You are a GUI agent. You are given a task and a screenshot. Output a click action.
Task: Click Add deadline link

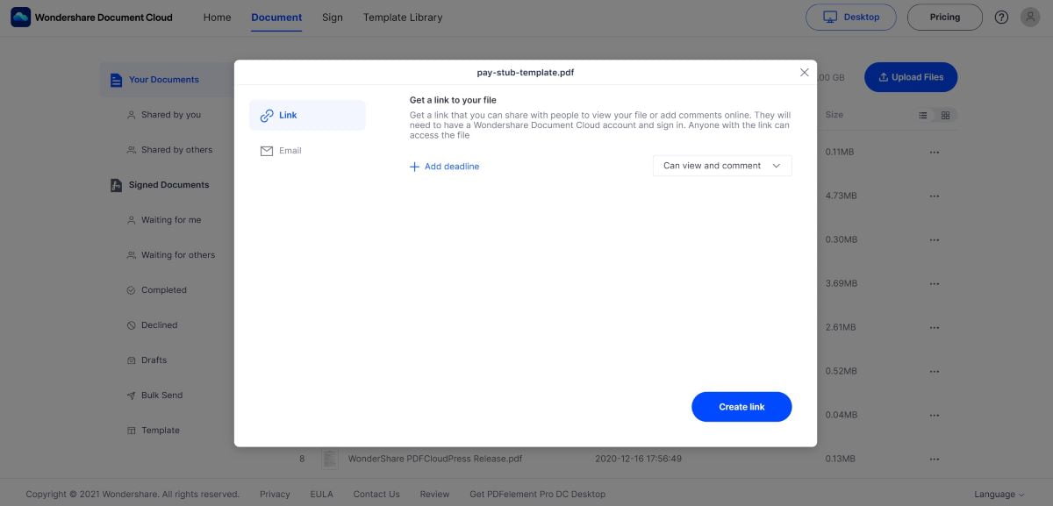click(444, 166)
